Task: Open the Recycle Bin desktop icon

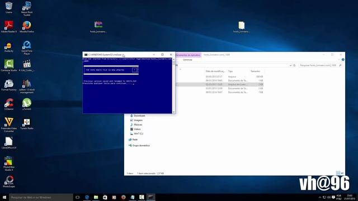Action: point(9,7)
